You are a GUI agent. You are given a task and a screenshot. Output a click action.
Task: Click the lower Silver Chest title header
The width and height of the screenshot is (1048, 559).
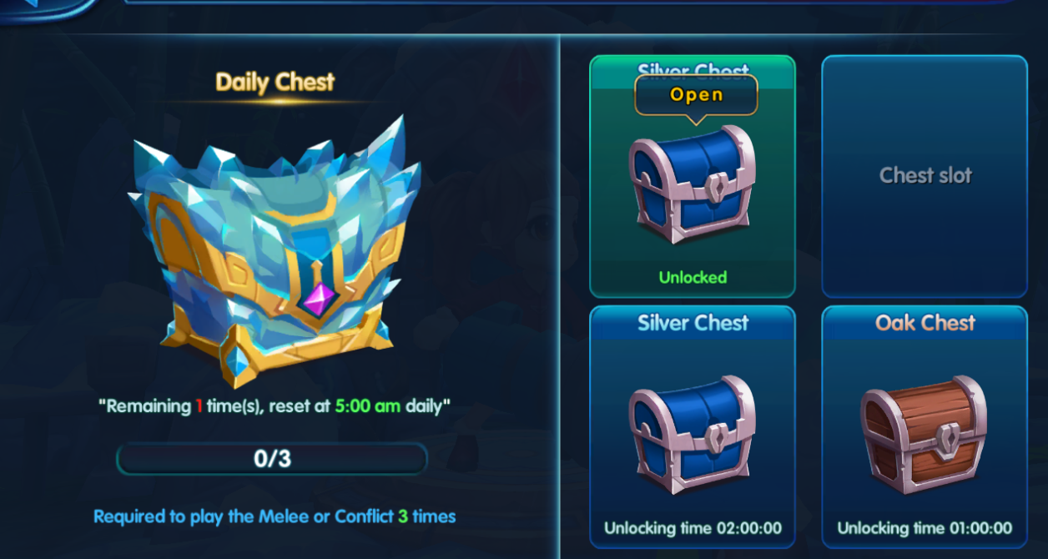tap(693, 323)
